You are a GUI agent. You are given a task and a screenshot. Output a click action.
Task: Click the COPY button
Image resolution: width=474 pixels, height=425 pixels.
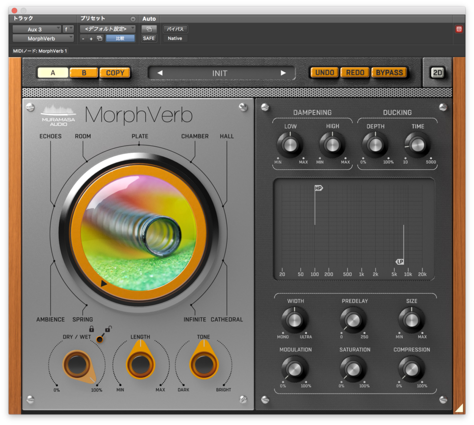pyautogui.click(x=115, y=73)
